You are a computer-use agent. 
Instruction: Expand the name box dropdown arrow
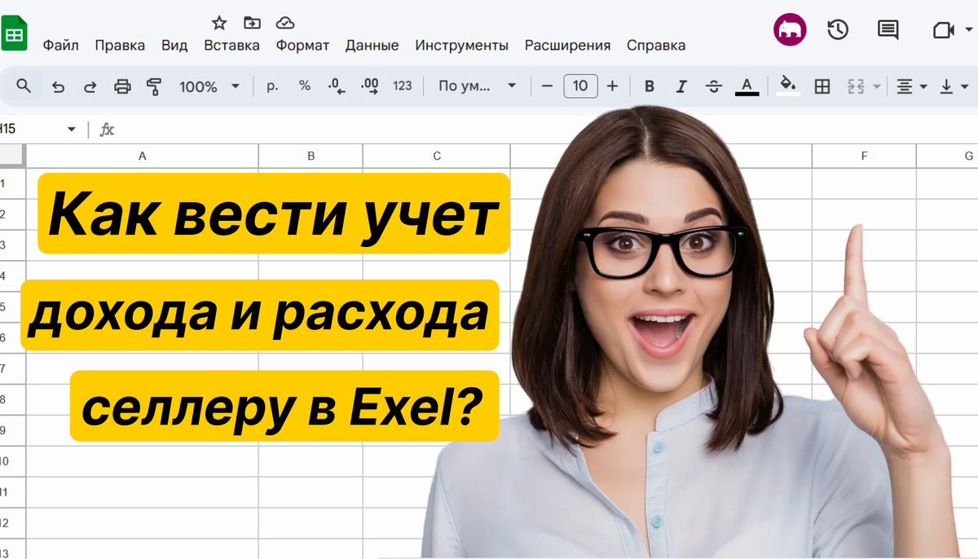[x=72, y=130]
